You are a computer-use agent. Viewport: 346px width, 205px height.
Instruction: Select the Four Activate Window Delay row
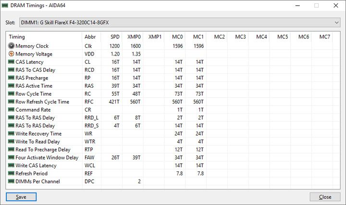[173, 158]
